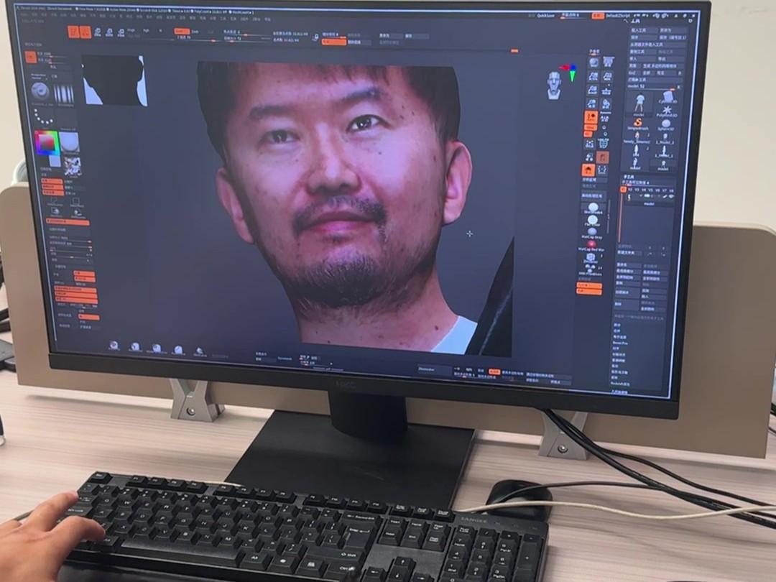Select the Move transform icon in top shelf
The width and height of the screenshot is (776, 582).
click(99, 32)
